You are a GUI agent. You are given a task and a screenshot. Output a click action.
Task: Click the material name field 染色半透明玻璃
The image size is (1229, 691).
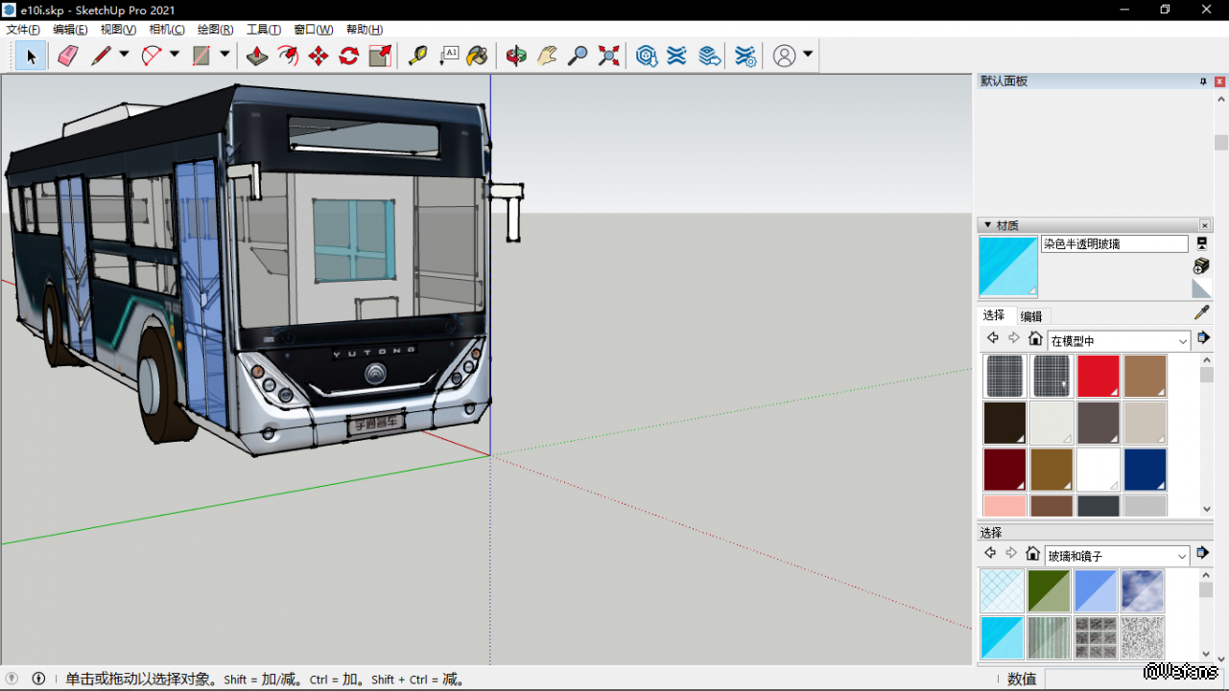point(1114,244)
